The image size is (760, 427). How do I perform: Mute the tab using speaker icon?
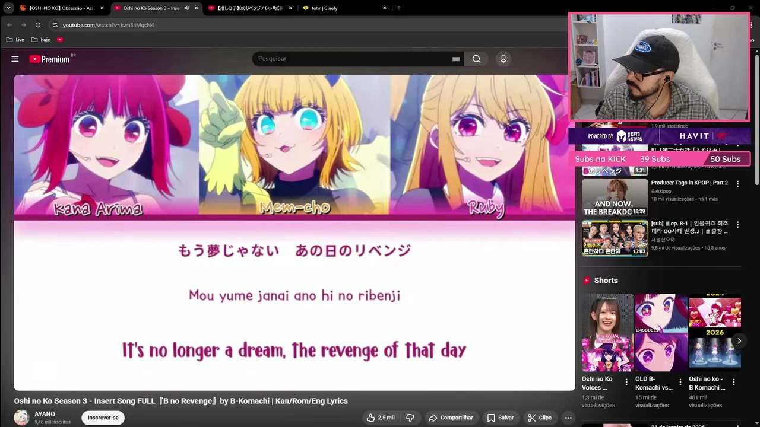[x=186, y=8]
